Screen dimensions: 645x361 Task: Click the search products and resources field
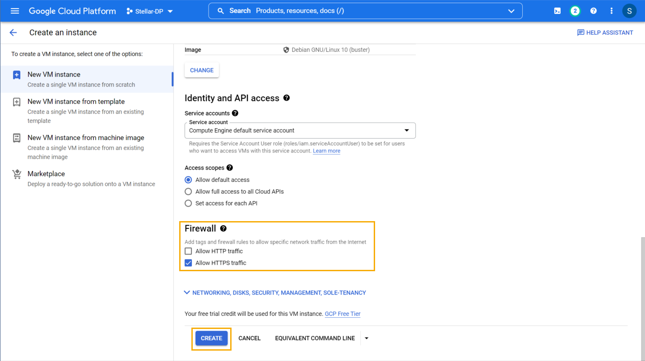coord(361,11)
